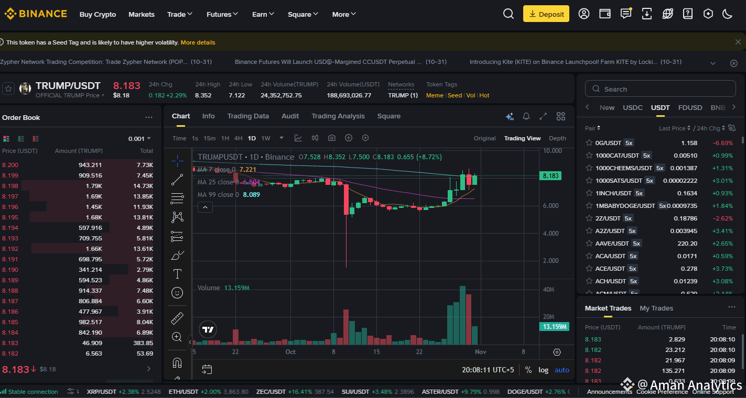Toggle log scale on chart
Viewport: 746px width, 398px height.
[544, 370]
